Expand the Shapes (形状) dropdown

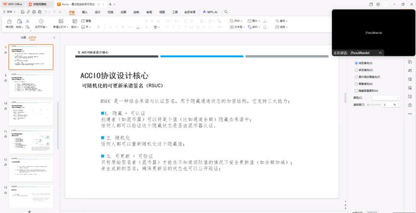tap(237, 21)
